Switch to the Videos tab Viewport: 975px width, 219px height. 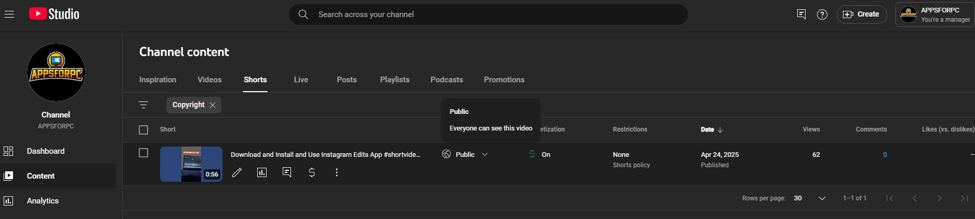pyautogui.click(x=209, y=80)
